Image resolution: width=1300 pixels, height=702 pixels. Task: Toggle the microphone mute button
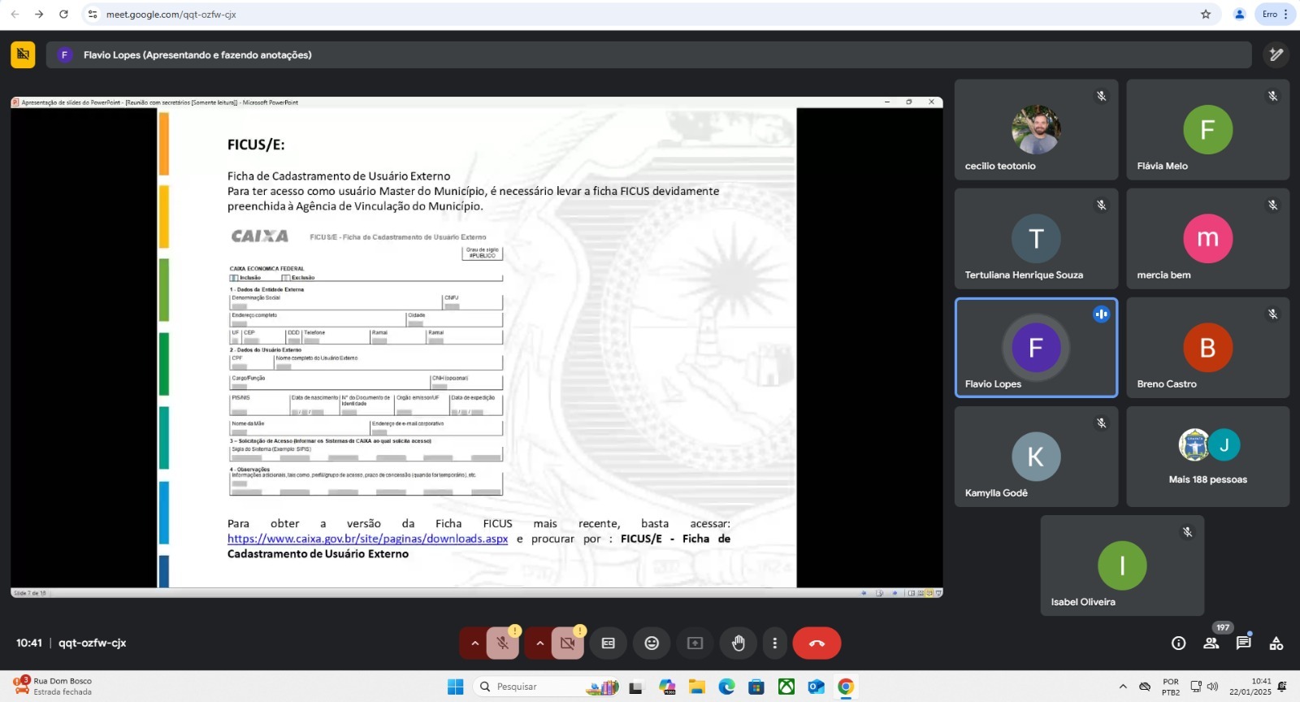tap(503, 643)
